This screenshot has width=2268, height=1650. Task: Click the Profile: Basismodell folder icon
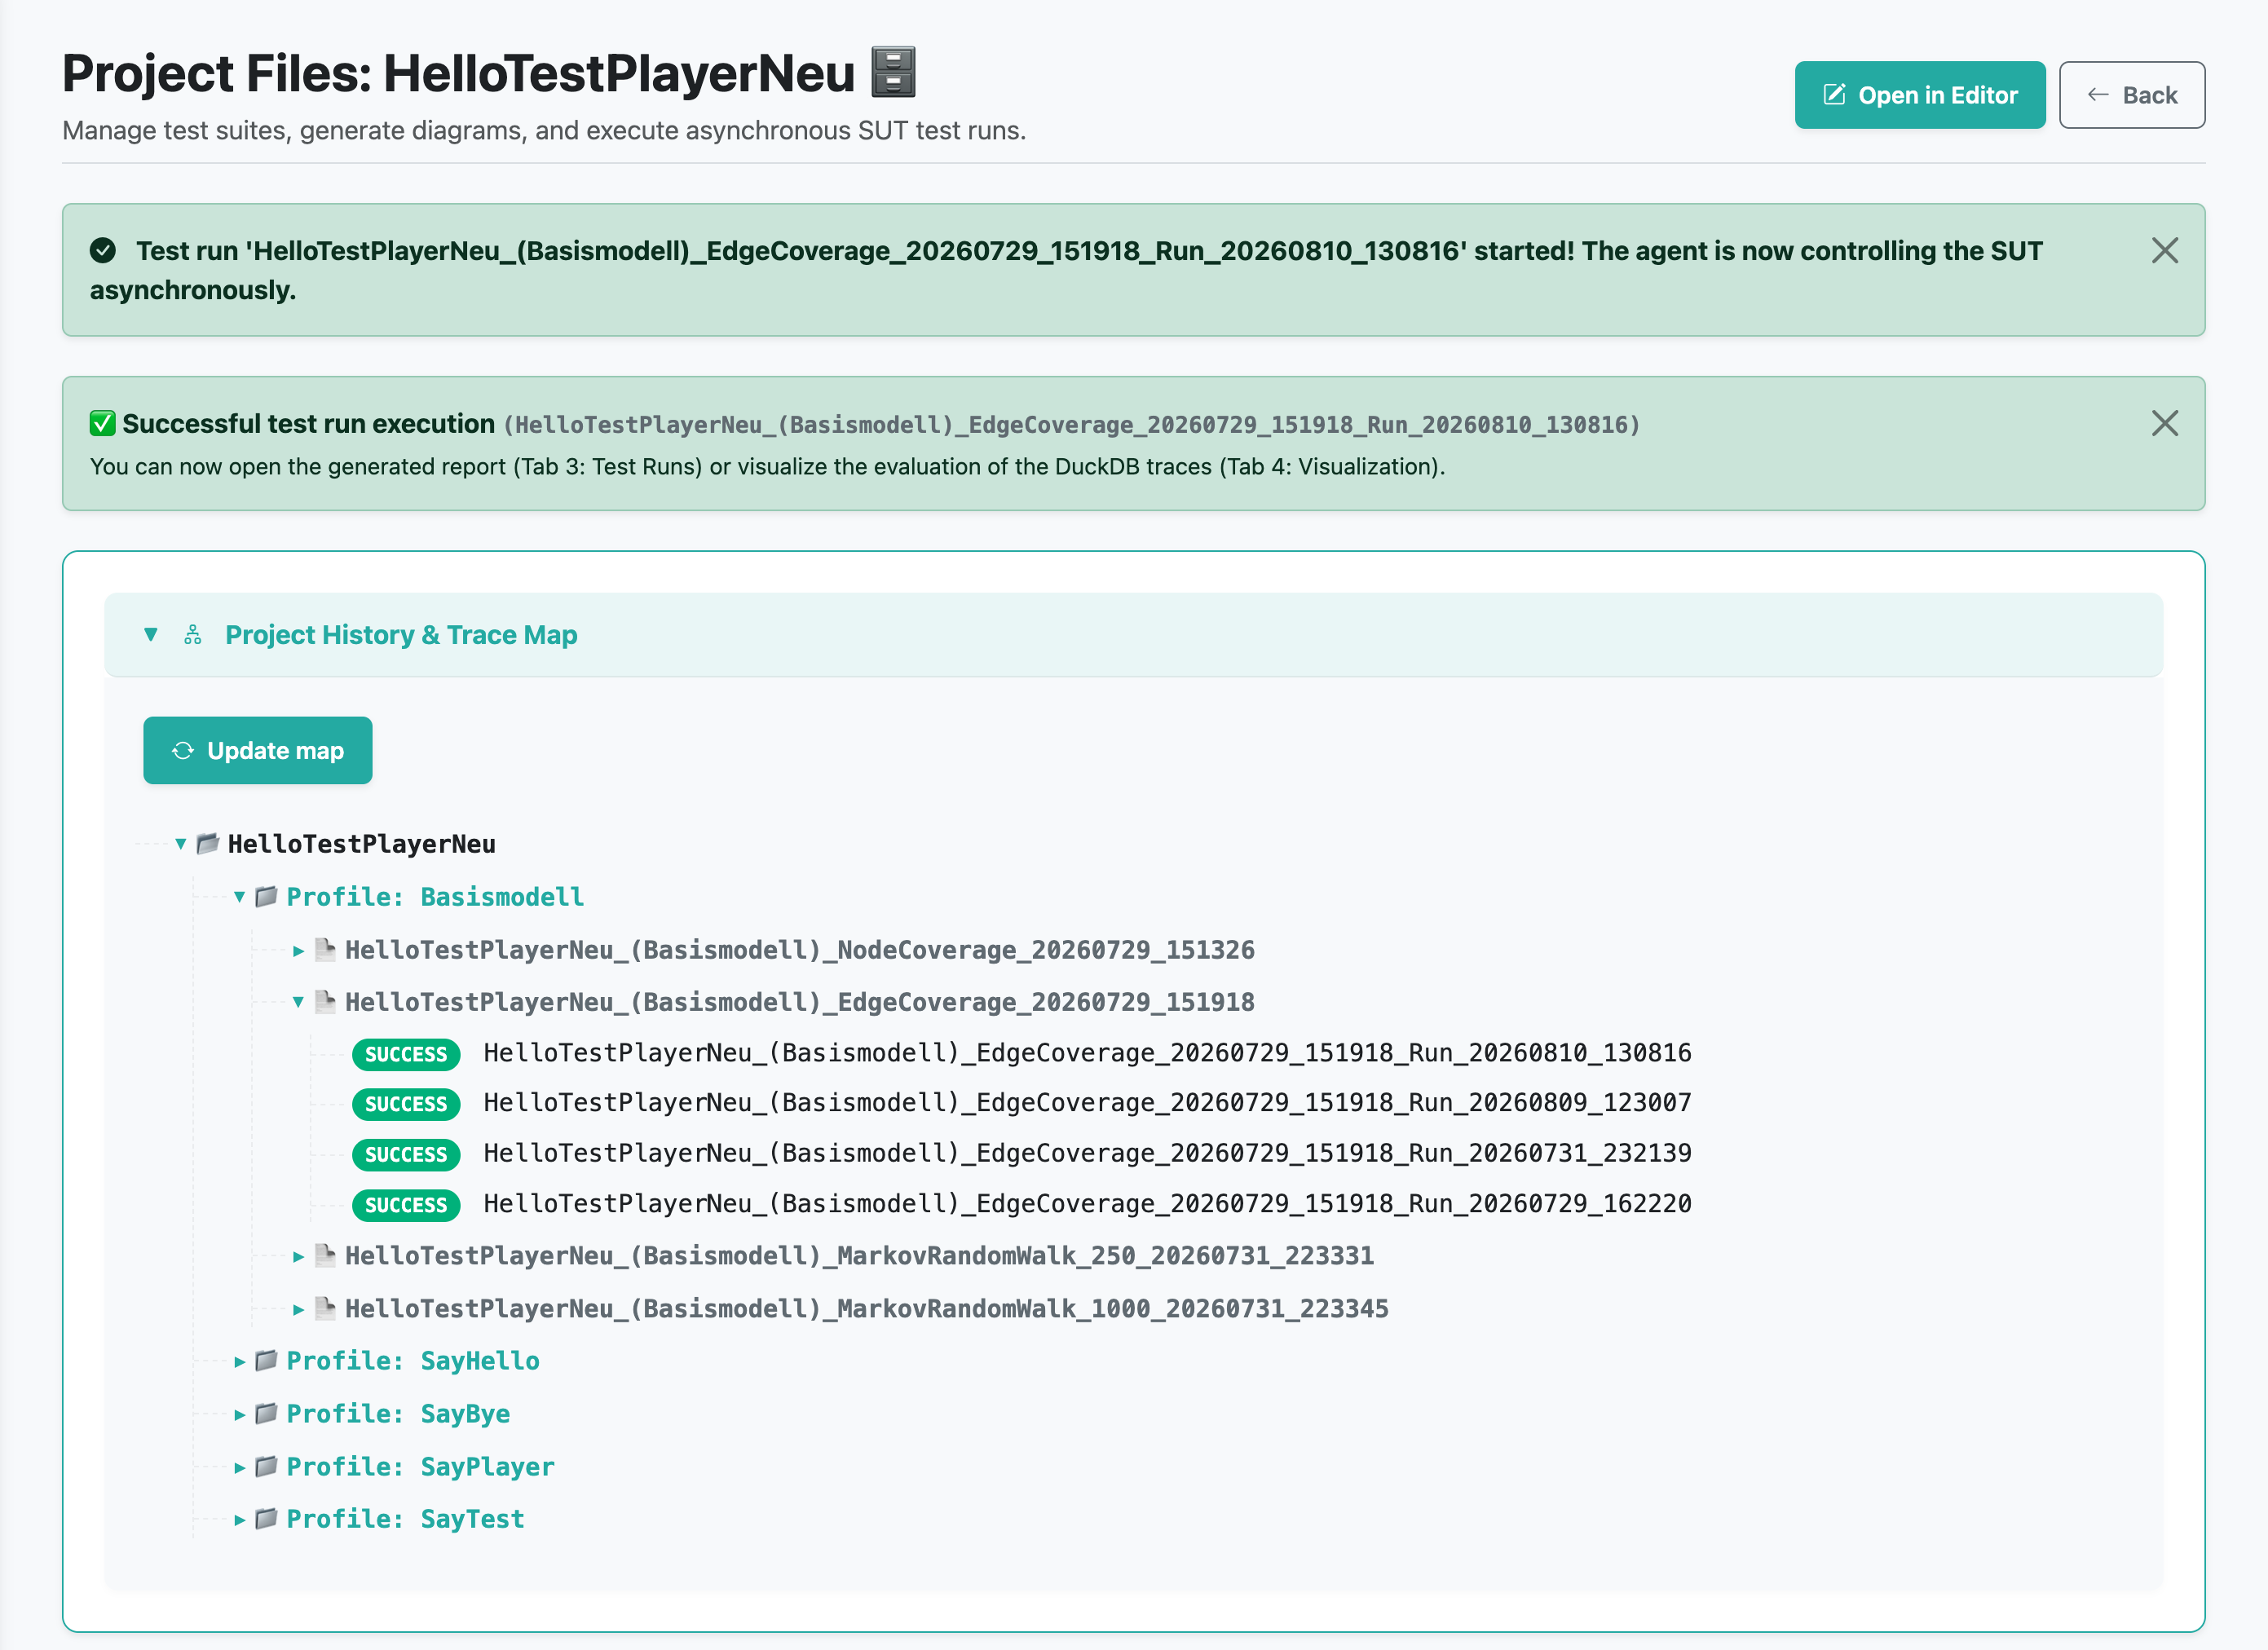pyautogui.click(x=266, y=896)
